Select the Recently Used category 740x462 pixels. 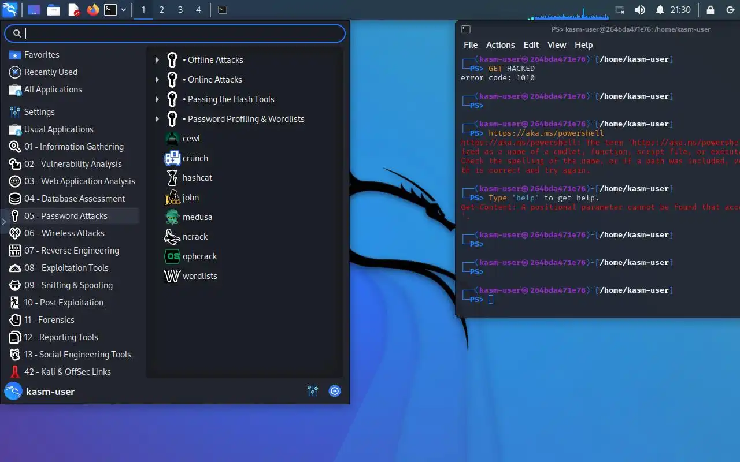pyautogui.click(x=73, y=72)
